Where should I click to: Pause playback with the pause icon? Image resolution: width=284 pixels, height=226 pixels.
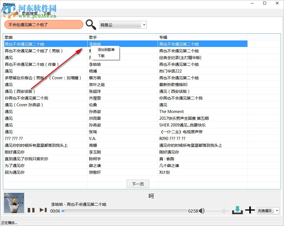click(x=31, y=210)
